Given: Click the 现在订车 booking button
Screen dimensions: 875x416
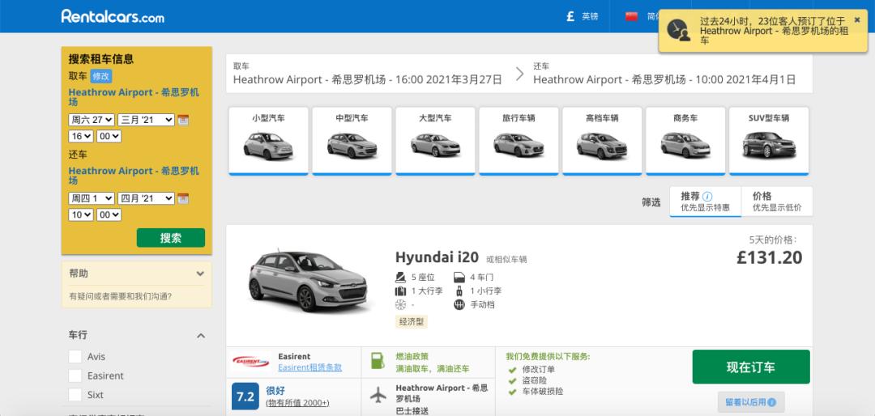Looking at the screenshot, I should (x=750, y=367).
